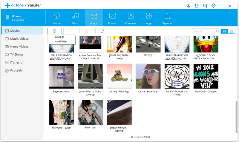Open the user account icon
This screenshot has height=142, width=239.
tap(189, 6)
